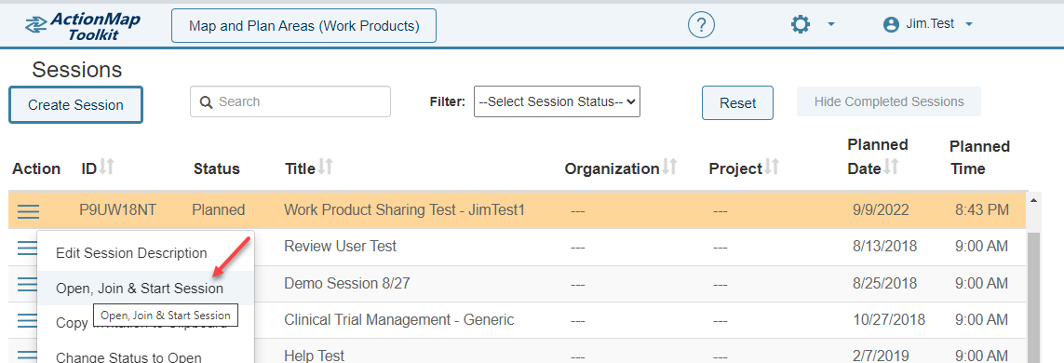Click planned date 10/27/2018
The width and height of the screenshot is (1064, 363).
click(x=889, y=319)
